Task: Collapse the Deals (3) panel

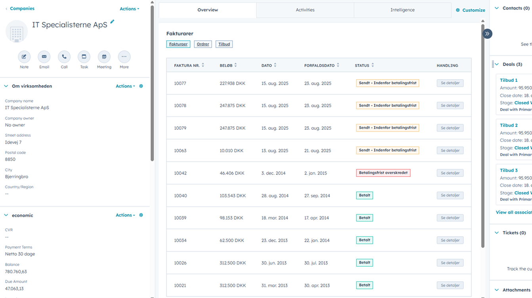Action: point(497,64)
